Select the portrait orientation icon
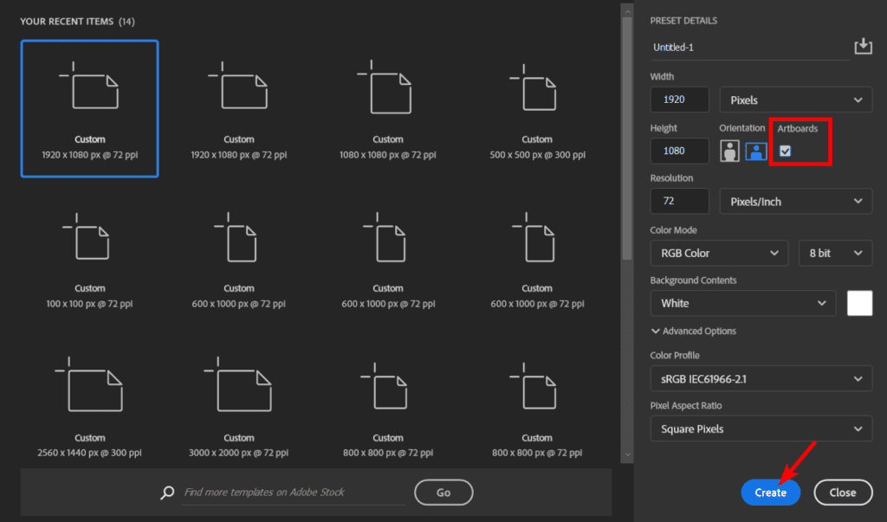The image size is (887, 522). 730,150
